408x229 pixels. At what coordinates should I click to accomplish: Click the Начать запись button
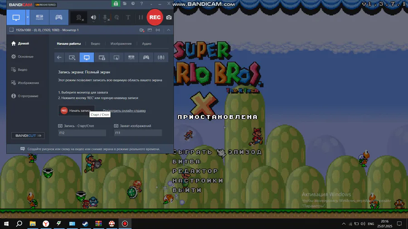tap(77, 110)
